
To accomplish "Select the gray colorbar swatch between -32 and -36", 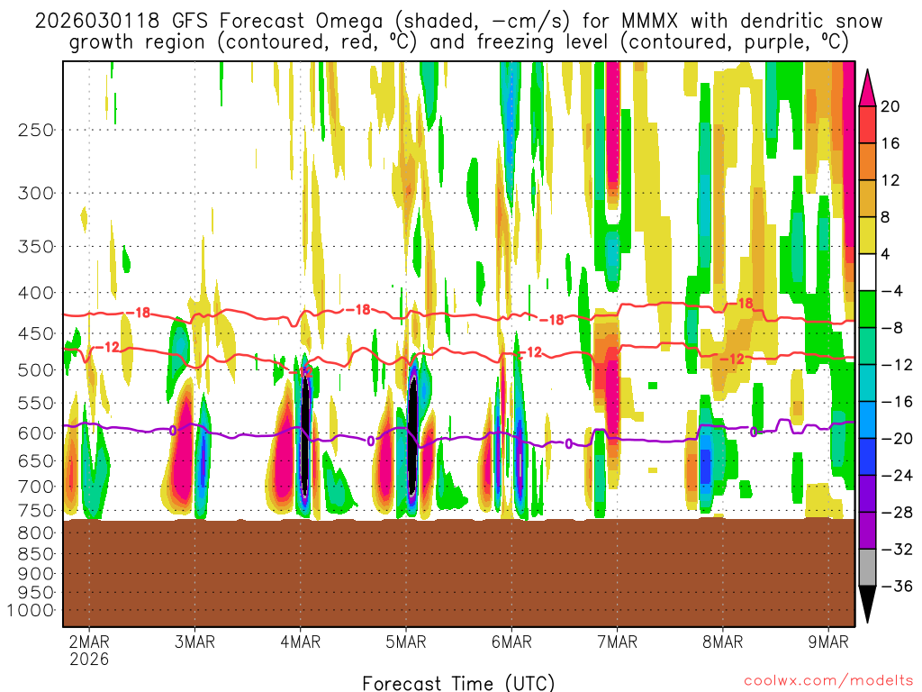I will tap(868, 568).
